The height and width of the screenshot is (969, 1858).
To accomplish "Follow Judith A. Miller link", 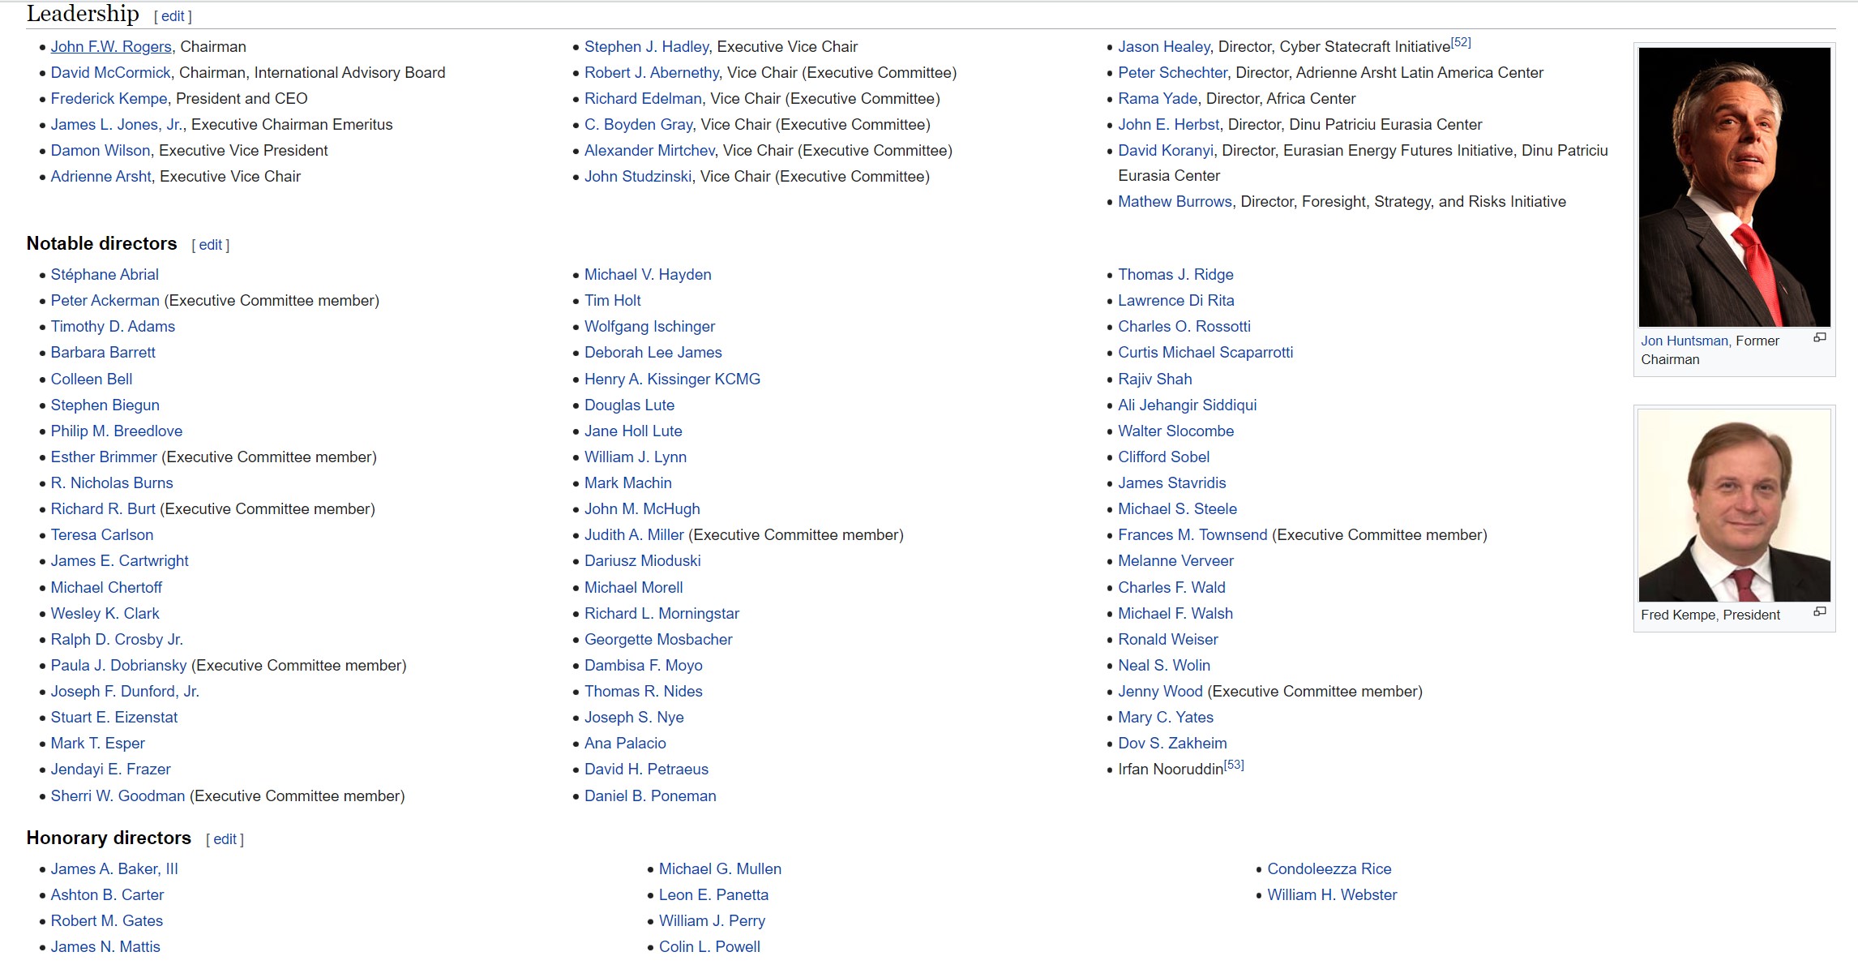I will [x=634, y=535].
